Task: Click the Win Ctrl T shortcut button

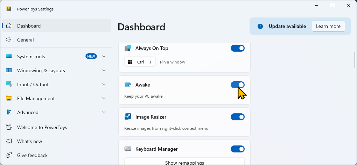Action: 140,62
